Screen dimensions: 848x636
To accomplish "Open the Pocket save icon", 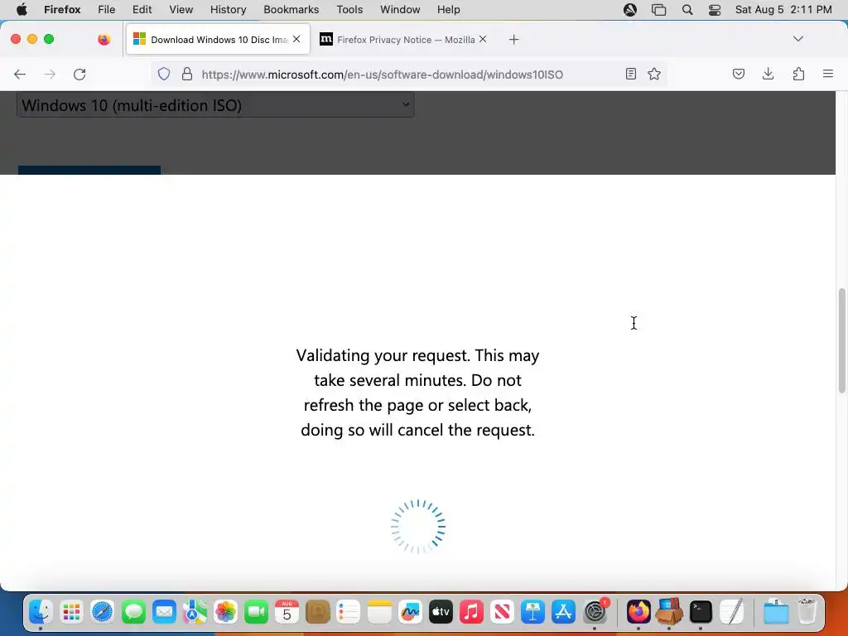I will tap(738, 74).
